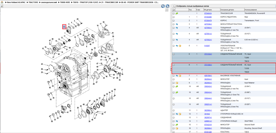Select the 'МАСЛЯНОЕ УПЛОТНЕНИЕ' description cell
The width and height of the screenshot is (276, 133).
pos(230,76)
